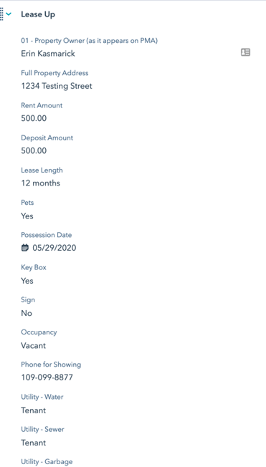Edit the Property Owner value Erin Kasmarick
266x467 pixels.
[x=48, y=54]
